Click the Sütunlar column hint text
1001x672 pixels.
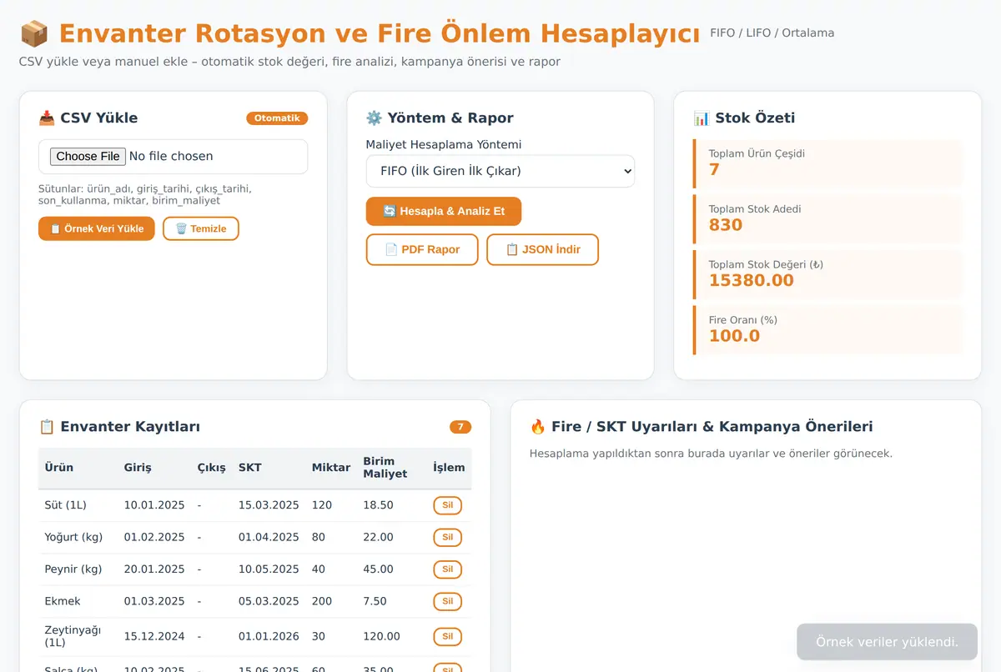pyautogui.click(x=145, y=194)
